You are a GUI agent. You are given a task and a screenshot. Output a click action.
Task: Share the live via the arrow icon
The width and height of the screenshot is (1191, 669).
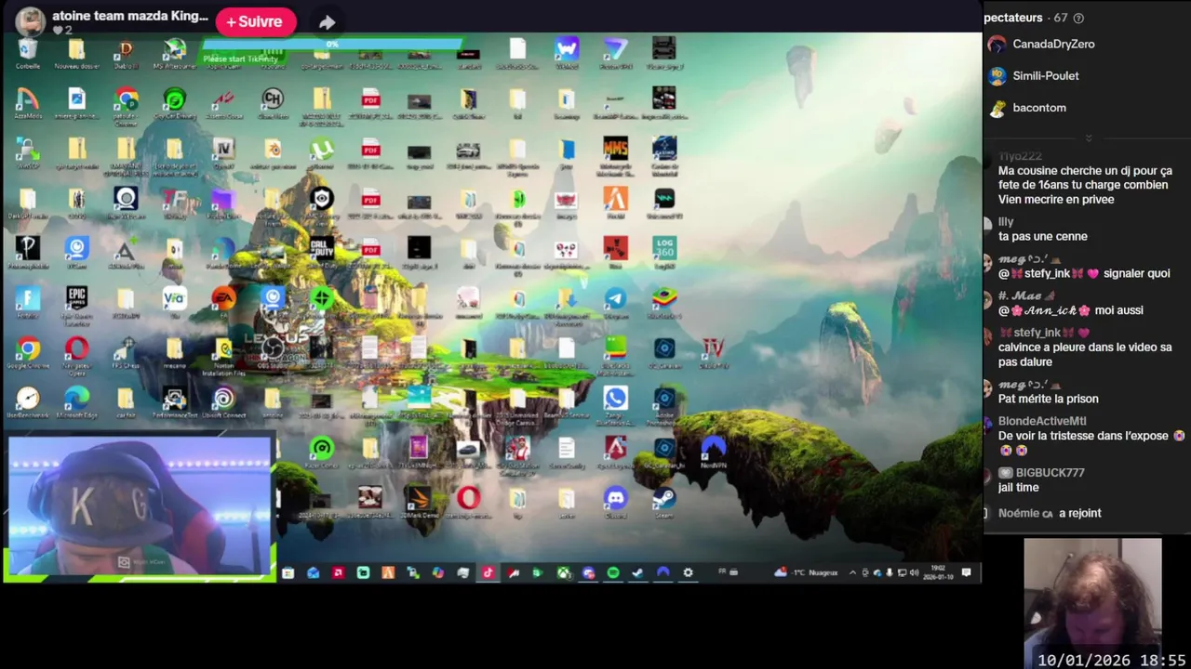[x=327, y=22]
